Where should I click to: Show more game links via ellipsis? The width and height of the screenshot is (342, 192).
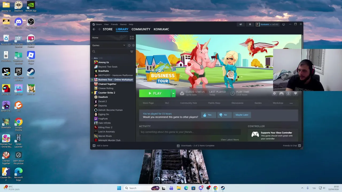tap(291, 103)
